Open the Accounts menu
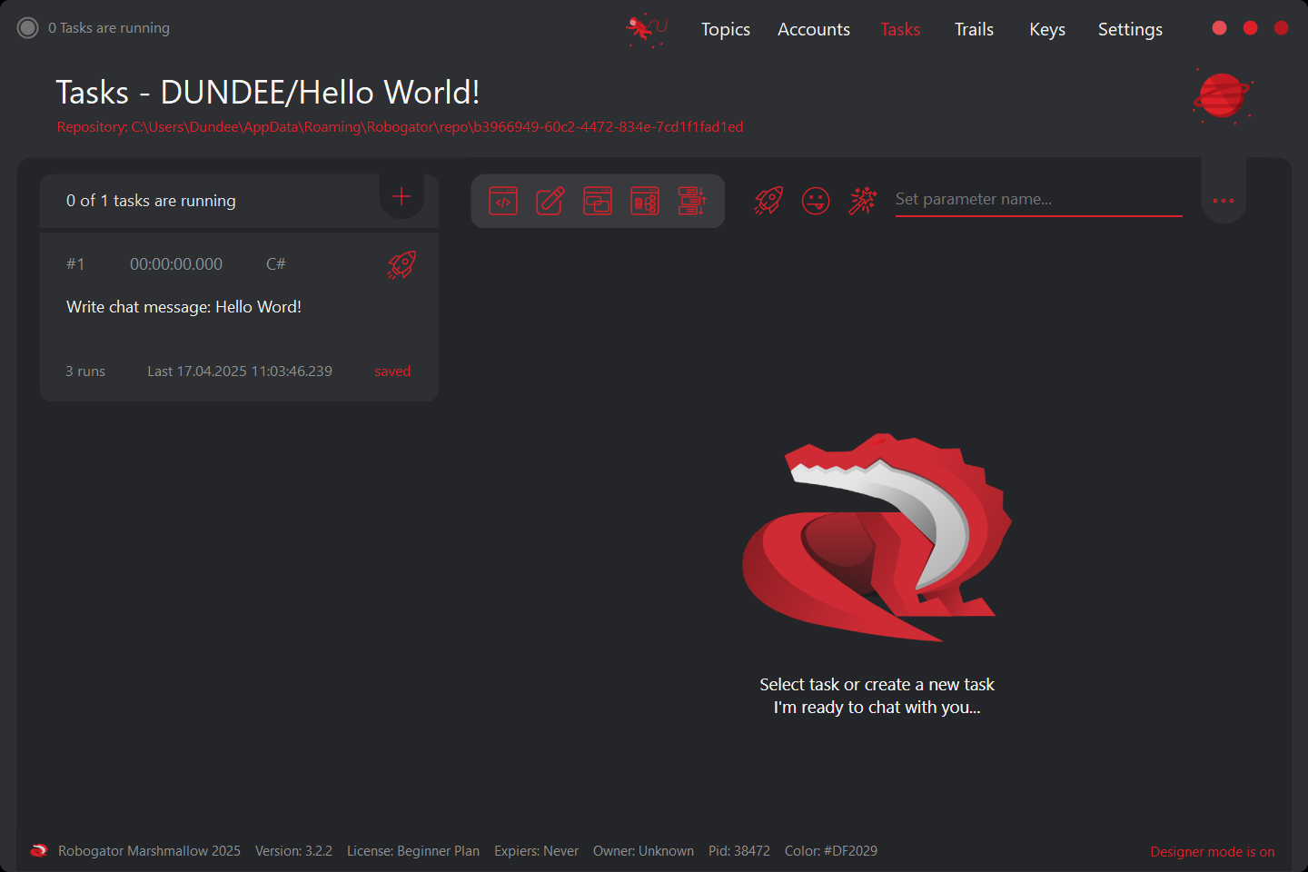This screenshot has height=872, width=1308. point(814,29)
